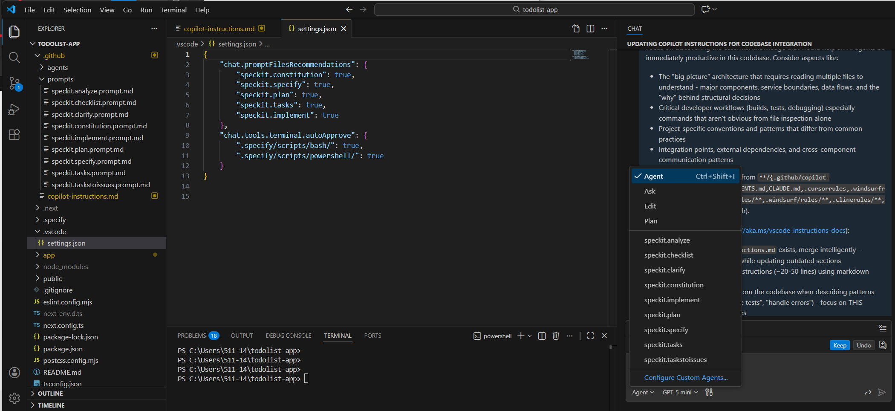Viewport: 895px width, 411px height.
Task: Click the editor minimap preview
Action: 580,54
